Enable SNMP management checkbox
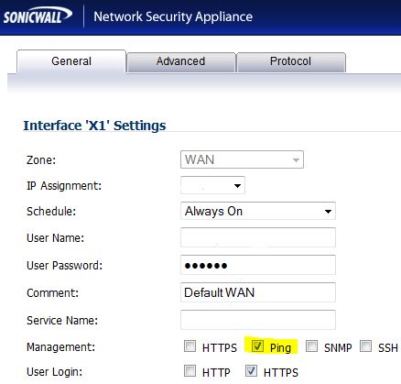401x384 pixels. [x=311, y=346]
